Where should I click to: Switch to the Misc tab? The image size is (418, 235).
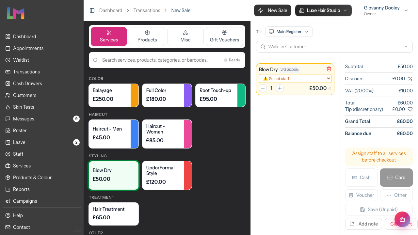[x=185, y=37]
